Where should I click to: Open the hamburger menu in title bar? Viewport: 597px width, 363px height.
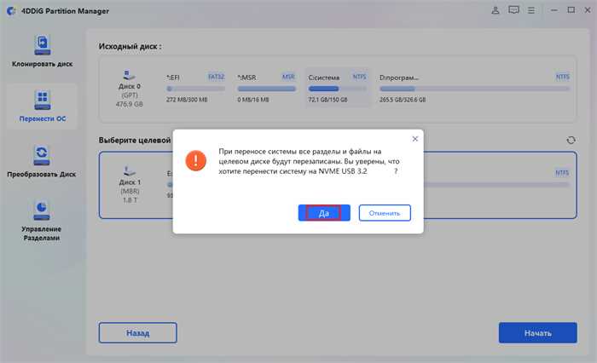coord(531,10)
